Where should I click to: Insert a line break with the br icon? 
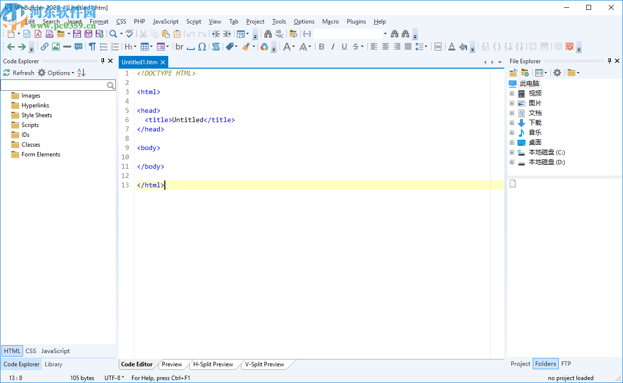(180, 47)
